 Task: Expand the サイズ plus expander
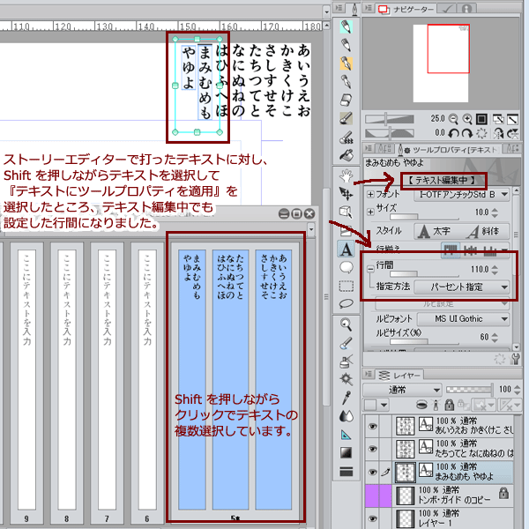pos(370,212)
